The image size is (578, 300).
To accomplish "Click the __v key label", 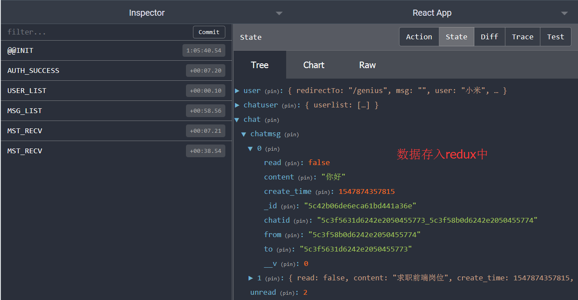I will (x=270, y=263).
